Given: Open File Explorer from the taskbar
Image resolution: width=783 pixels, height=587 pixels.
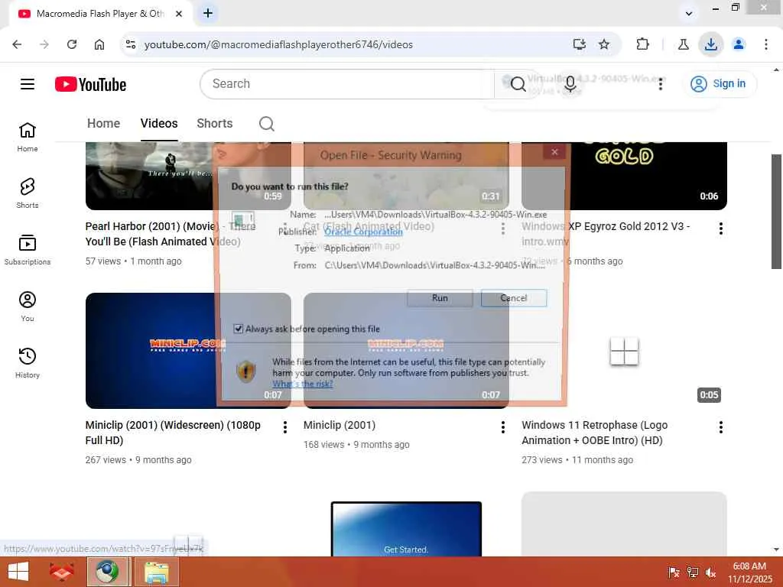Looking at the screenshot, I should click(x=157, y=572).
